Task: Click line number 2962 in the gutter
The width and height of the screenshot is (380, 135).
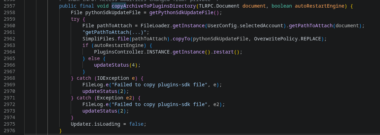Action: (9, 39)
